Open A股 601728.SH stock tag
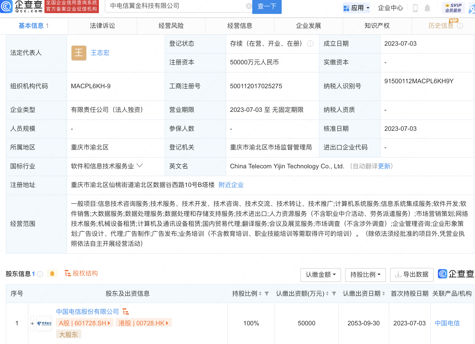The image size is (475, 344). (x=84, y=323)
